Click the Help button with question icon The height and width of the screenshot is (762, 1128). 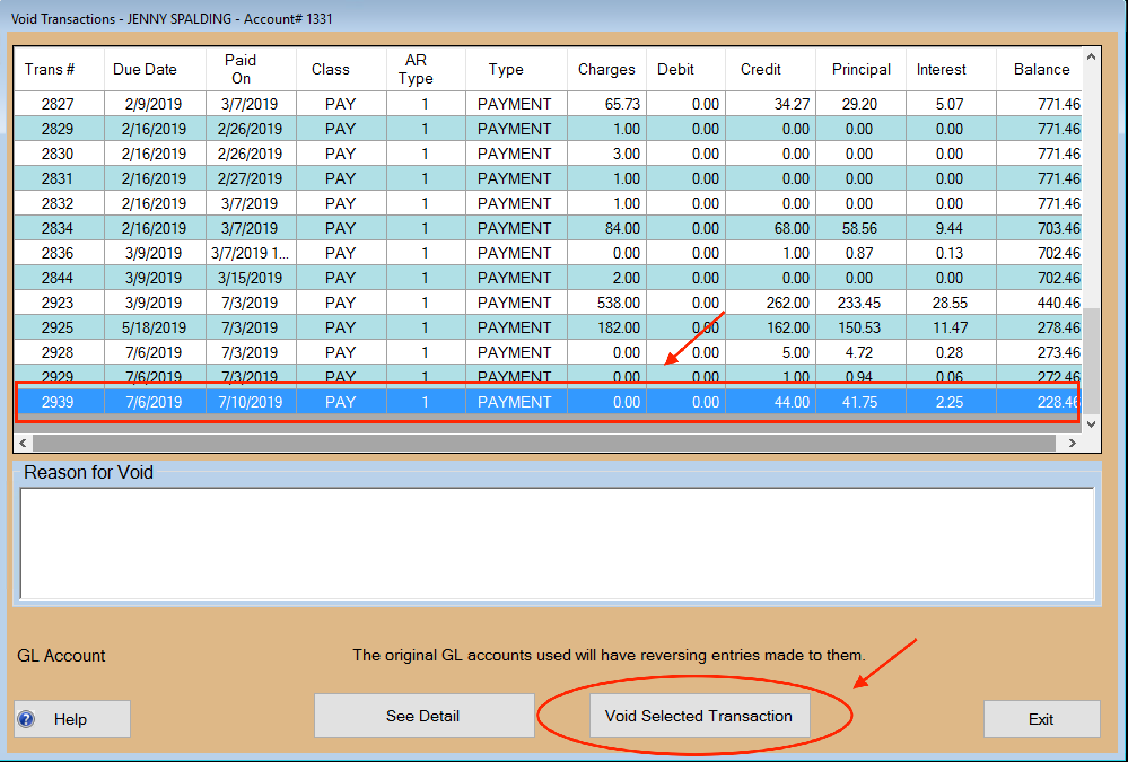(x=72, y=719)
